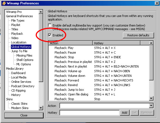Open Playlist preferences
Screen dimensions: 160x123
pyautogui.click(x=16, y=25)
